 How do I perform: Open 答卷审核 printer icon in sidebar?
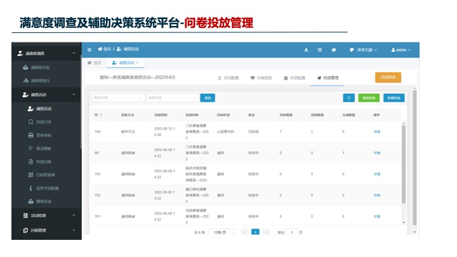point(30,135)
